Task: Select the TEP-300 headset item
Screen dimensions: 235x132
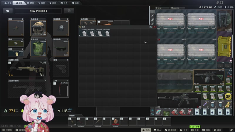Action: point(16,28)
